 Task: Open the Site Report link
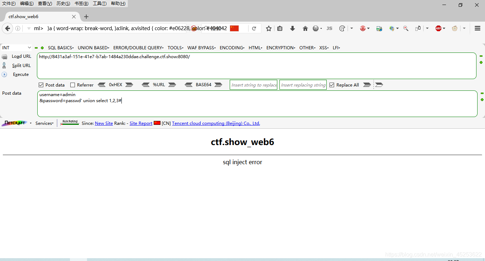pyautogui.click(x=141, y=123)
